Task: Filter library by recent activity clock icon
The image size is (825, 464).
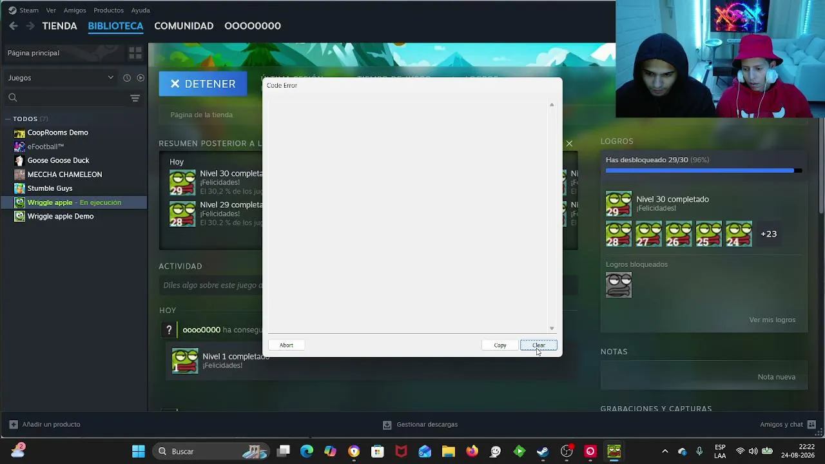Action: click(x=127, y=78)
